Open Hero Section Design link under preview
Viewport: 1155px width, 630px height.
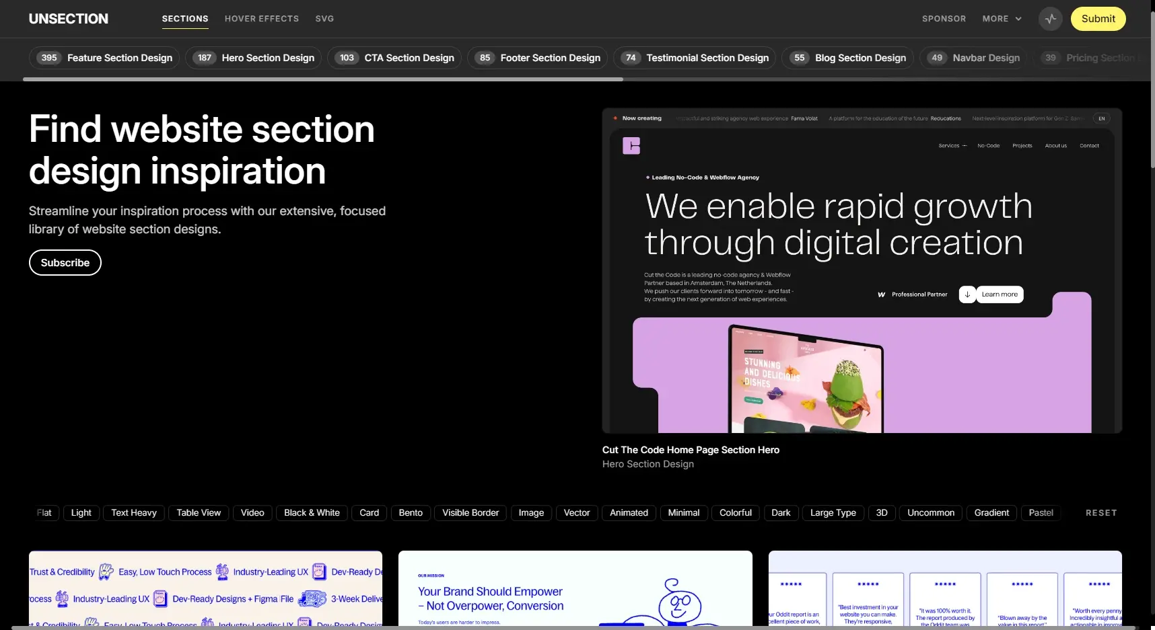tap(648, 464)
